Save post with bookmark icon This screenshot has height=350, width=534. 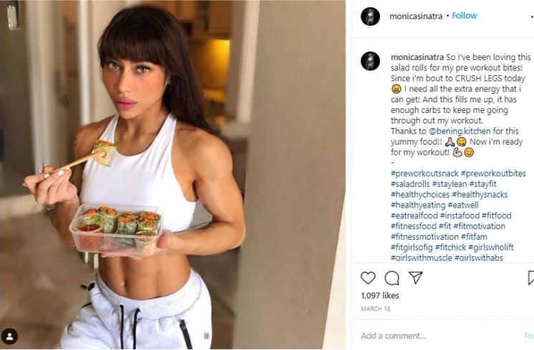click(x=530, y=278)
